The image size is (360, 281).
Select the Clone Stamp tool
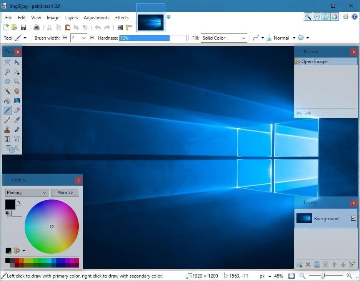pyautogui.click(x=7, y=129)
